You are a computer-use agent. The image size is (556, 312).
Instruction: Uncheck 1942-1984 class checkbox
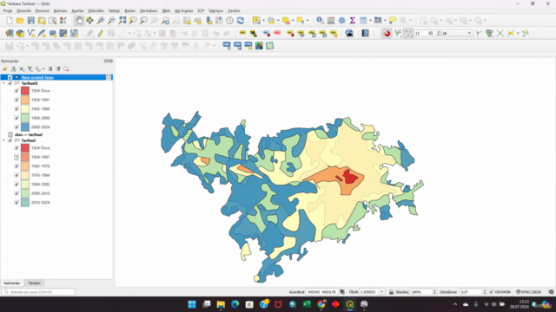point(17,109)
